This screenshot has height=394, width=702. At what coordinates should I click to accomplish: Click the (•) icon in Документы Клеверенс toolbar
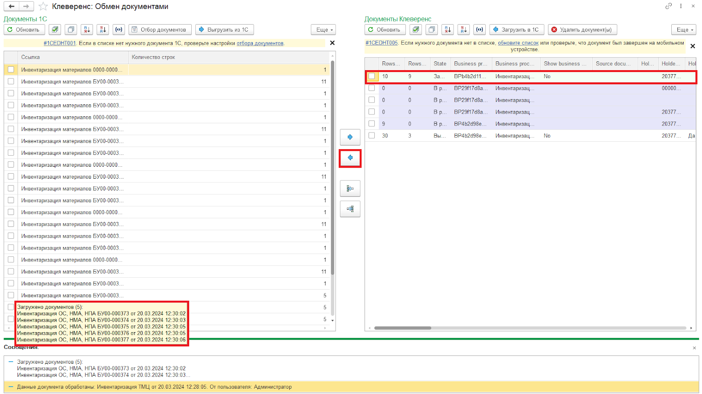tap(480, 30)
